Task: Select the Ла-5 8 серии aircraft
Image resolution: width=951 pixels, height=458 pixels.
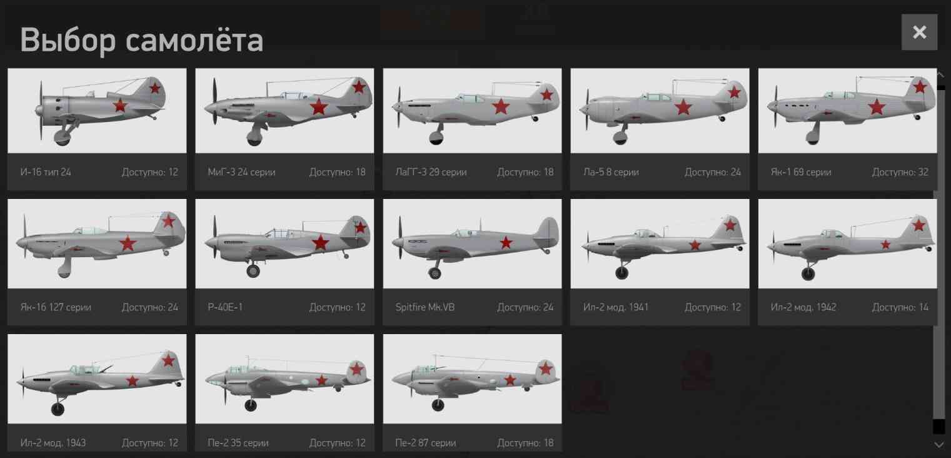Action: click(x=660, y=129)
